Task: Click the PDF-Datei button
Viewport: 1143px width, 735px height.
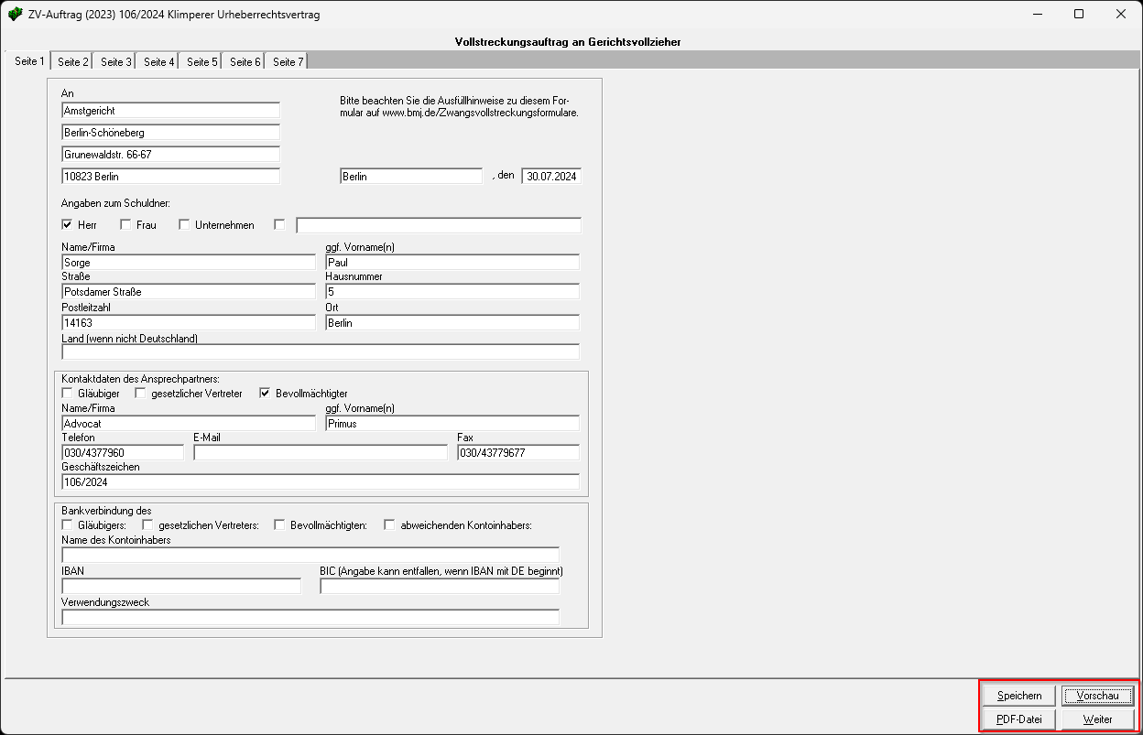Action: pyautogui.click(x=1019, y=719)
